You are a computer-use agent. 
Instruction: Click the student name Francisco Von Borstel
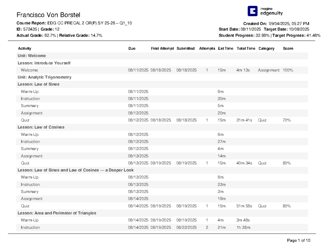click(48, 15)
